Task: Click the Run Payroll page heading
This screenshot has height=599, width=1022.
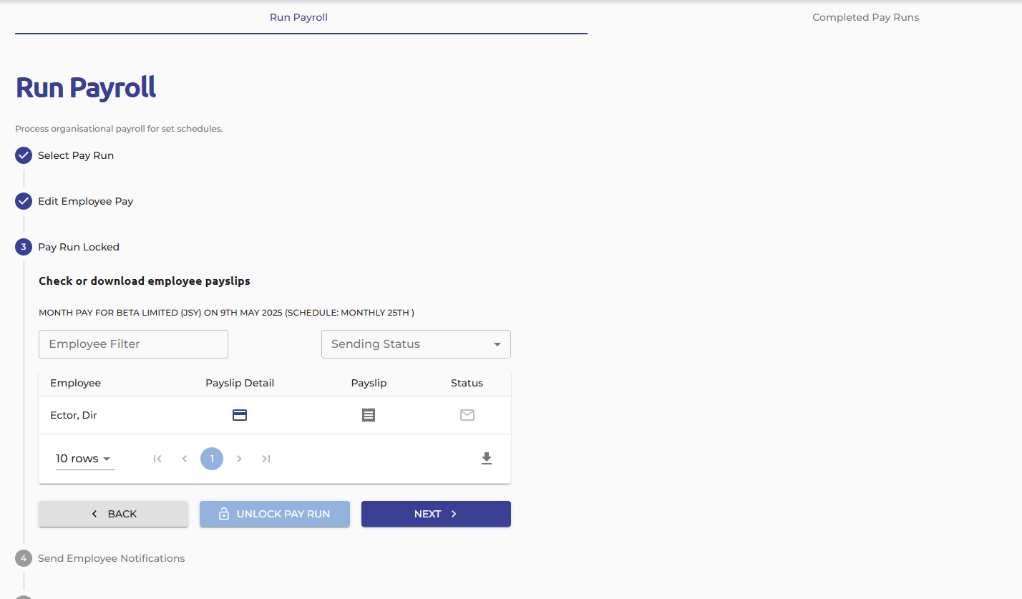Action: coord(86,88)
